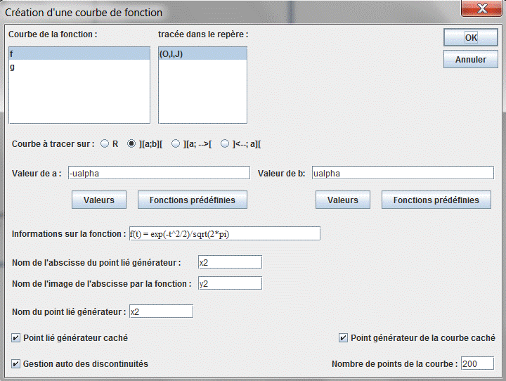Click the abscissa name field x2
506x381 pixels.
(230, 262)
